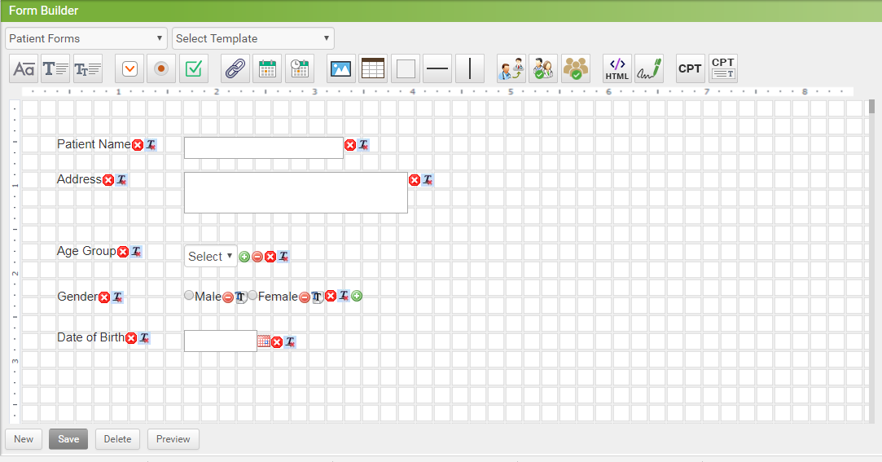Expand the Age Group Select dropdown

click(210, 256)
